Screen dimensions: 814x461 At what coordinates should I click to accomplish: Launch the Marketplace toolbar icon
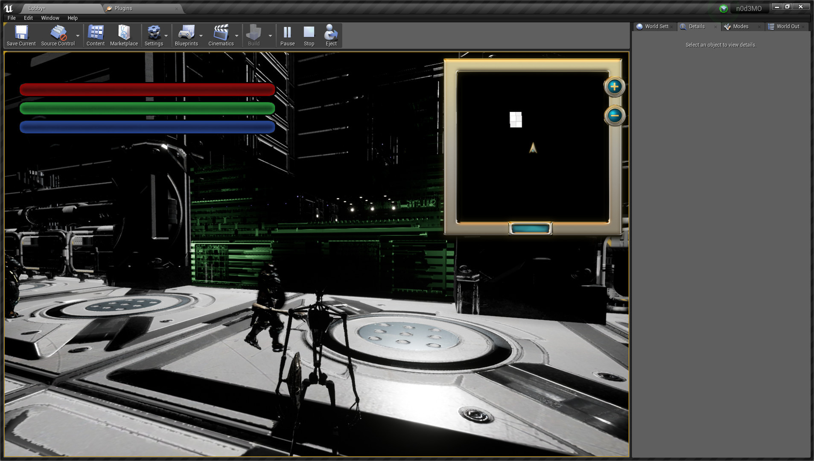(124, 35)
